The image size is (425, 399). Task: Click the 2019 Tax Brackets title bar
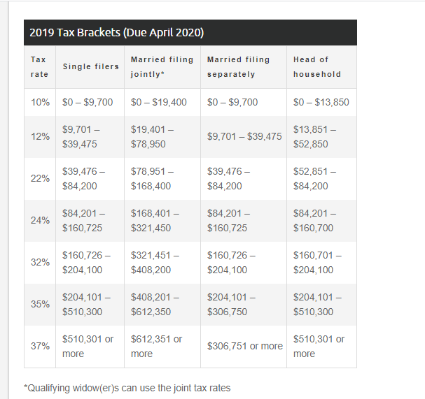(117, 33)
